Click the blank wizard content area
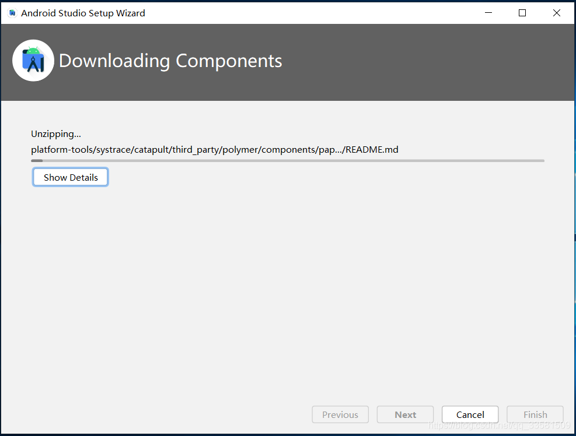 (288, 286)
